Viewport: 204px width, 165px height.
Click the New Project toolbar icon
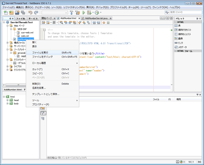click(x=11, y=12)
